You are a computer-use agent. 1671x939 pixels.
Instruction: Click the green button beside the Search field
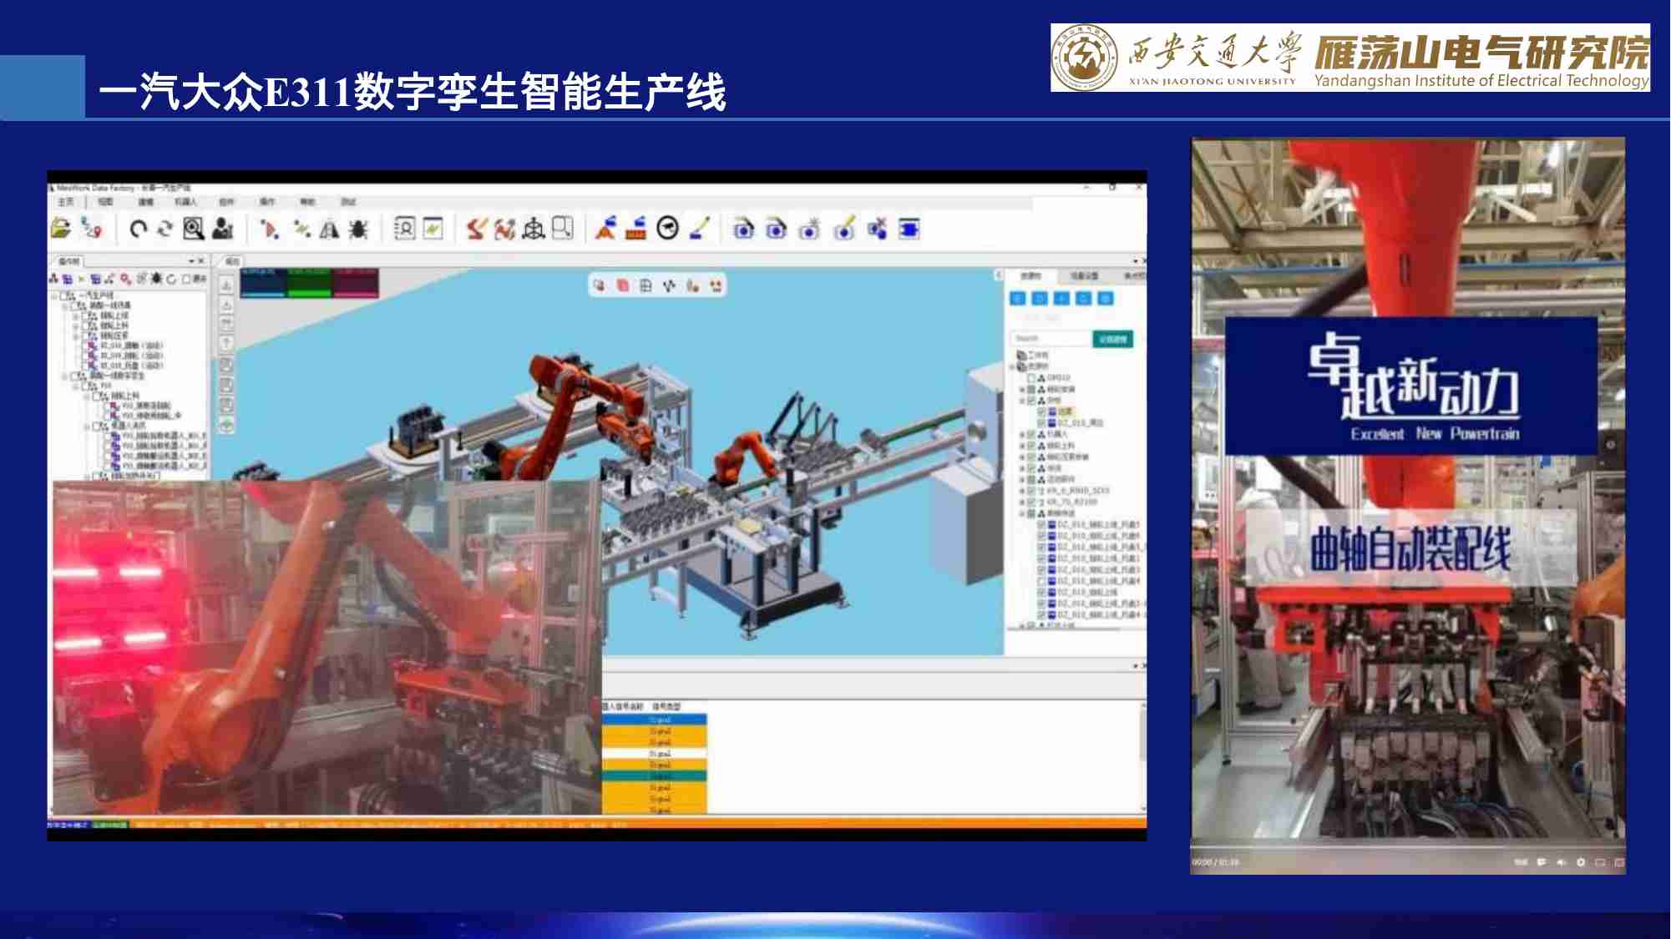tap(1113, 339)
